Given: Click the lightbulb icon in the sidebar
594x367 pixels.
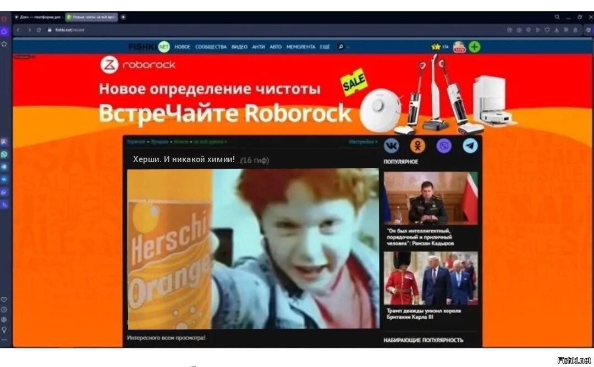Looking at the screenshot, I should pos(4,330).
